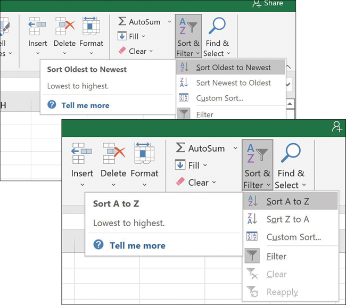The height and width of the screenshot is (305, 346).
Task: Choose Custom Sort in front window menu
Action: [x=290, y=237]
